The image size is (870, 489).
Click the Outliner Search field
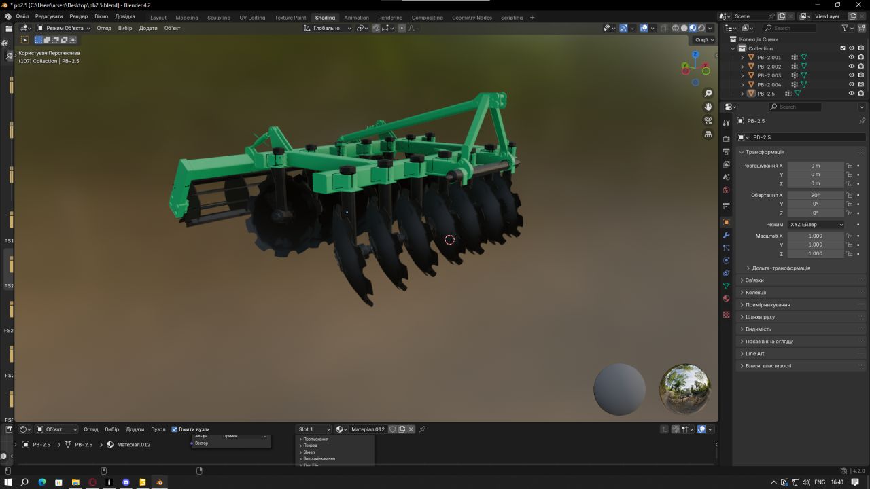[790, 28]
